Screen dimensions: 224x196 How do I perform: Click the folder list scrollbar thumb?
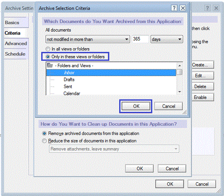pos(180,72)
